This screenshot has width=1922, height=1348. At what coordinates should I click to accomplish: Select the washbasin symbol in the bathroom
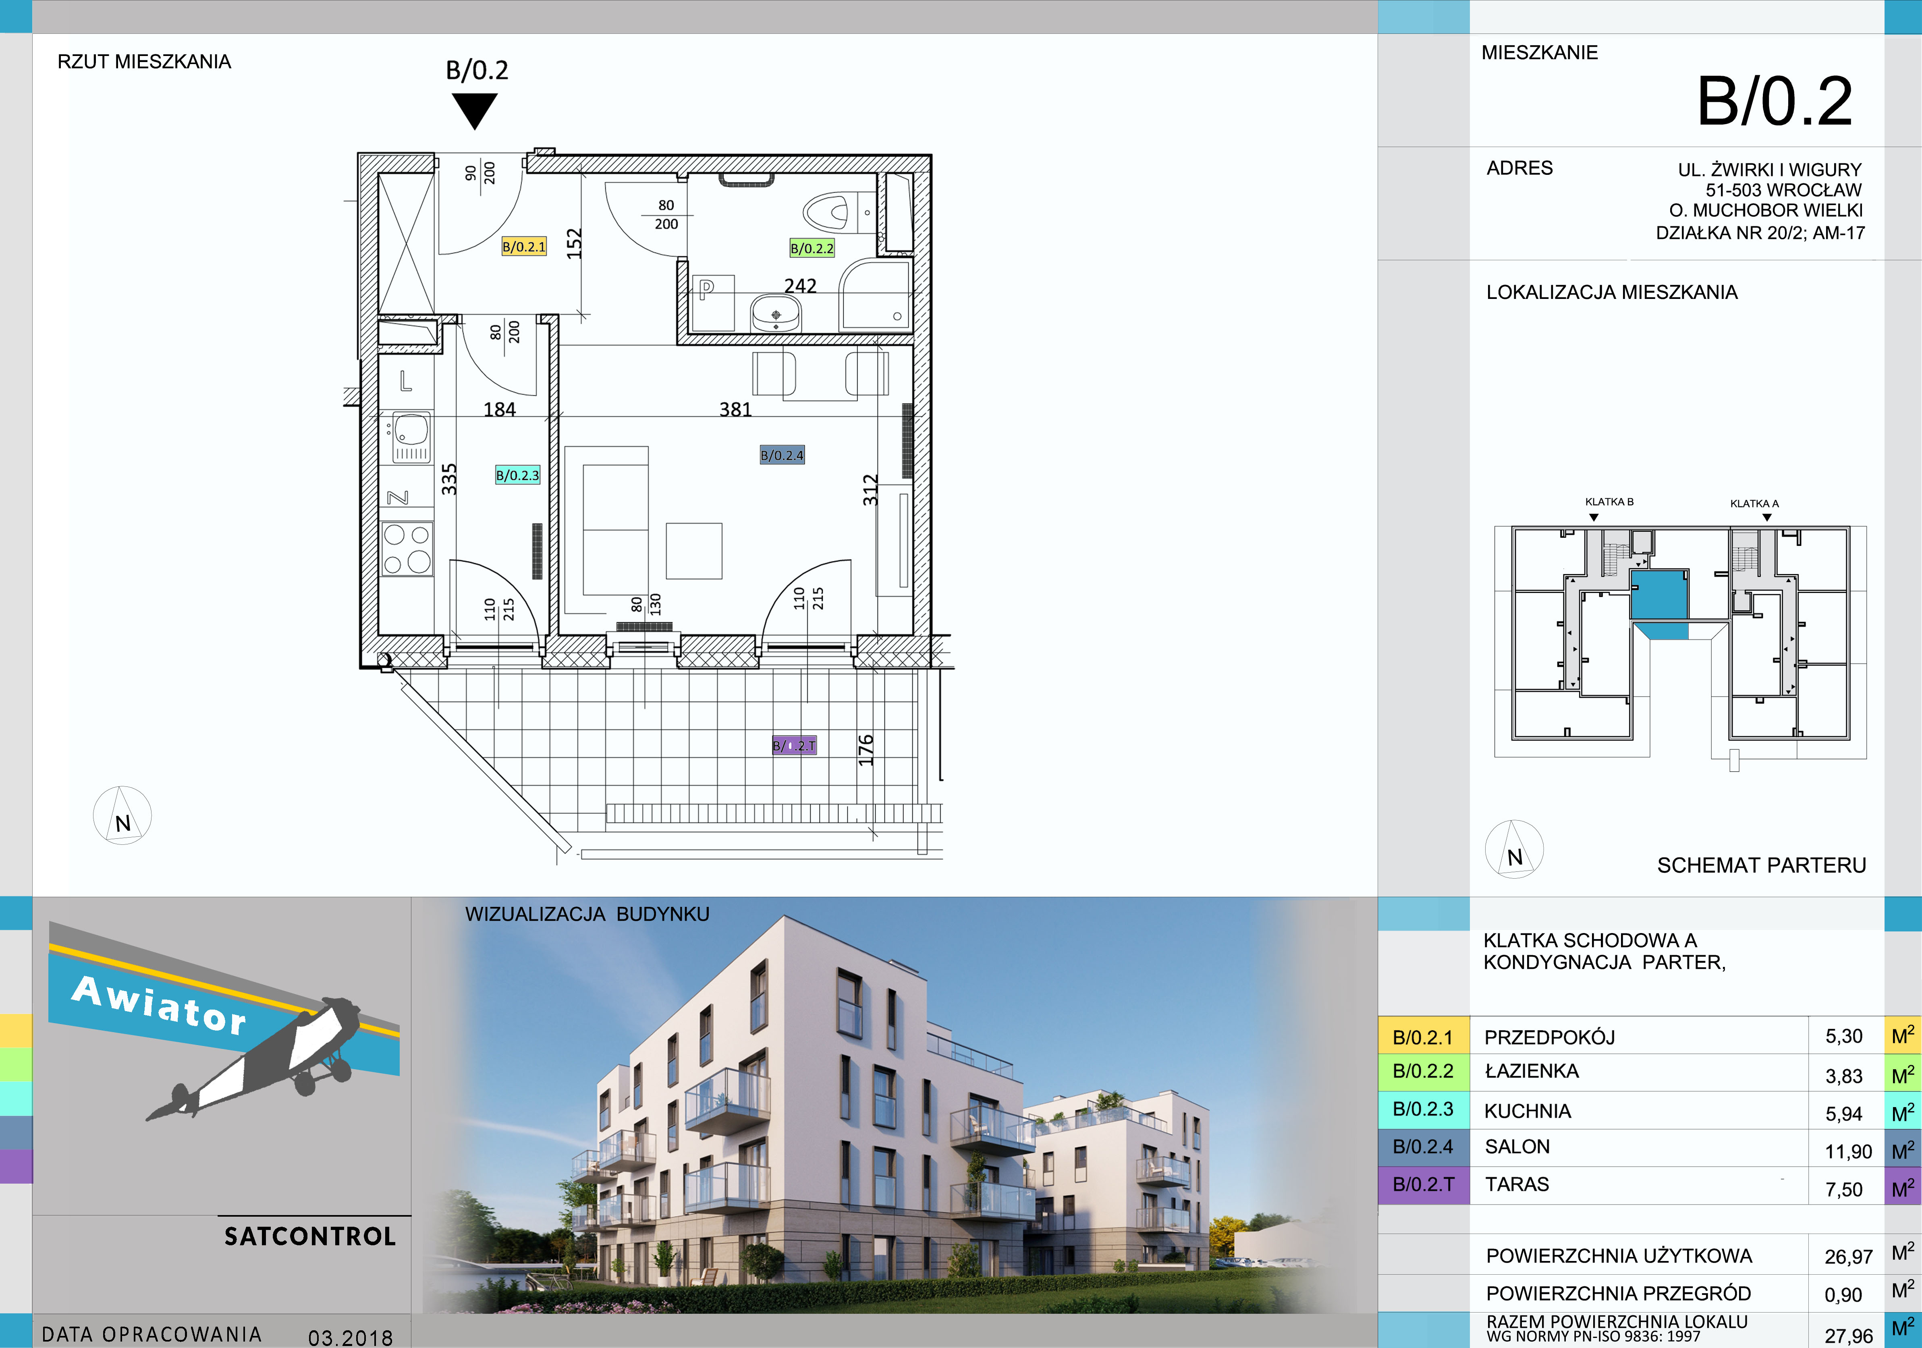tap(776, 315)
